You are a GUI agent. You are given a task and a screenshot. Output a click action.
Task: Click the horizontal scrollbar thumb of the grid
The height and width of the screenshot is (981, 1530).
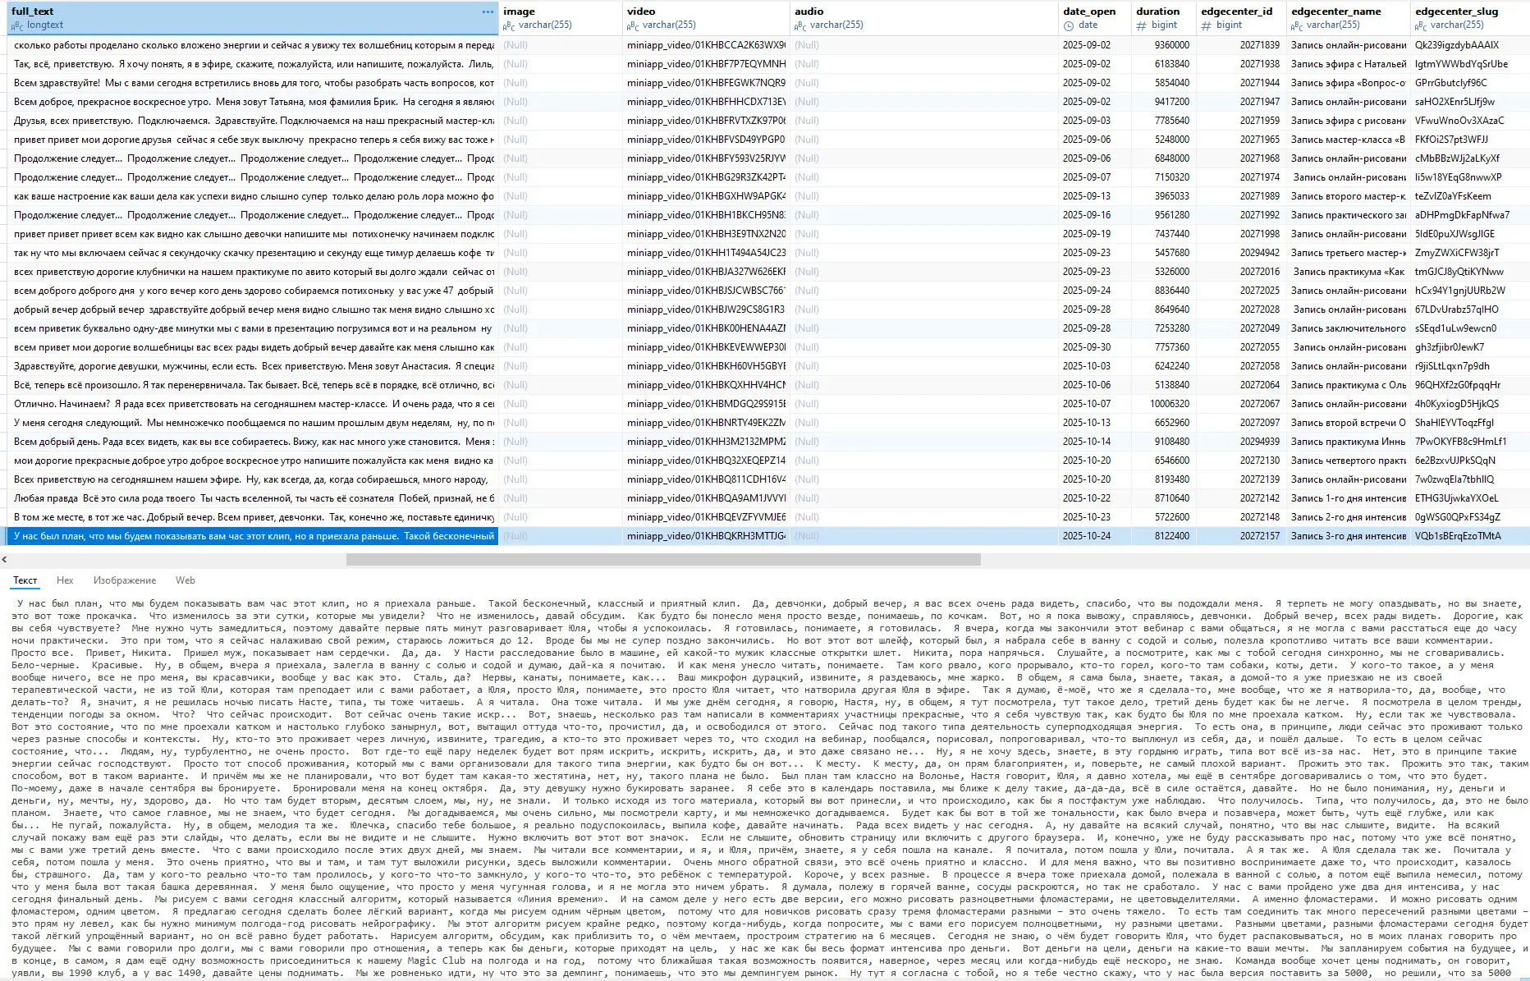click(663, 560)
